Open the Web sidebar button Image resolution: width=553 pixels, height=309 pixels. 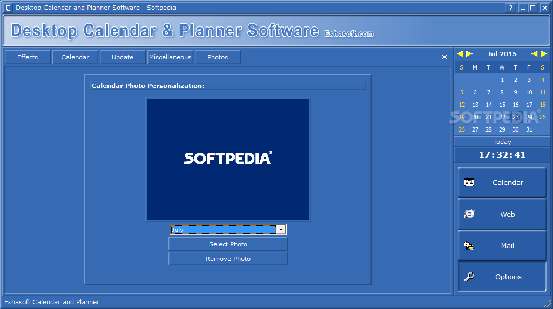coord(502,214)
